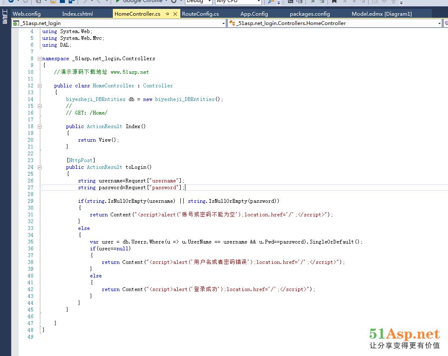Click the bookmark icon in the toolbar
This screenshot has height=356, width=448.
point(334,1)
